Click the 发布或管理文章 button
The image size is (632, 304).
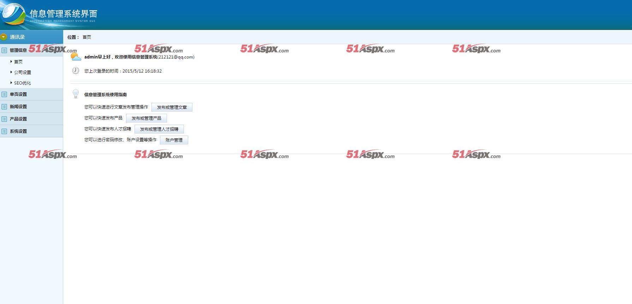(x=172, y=107)
